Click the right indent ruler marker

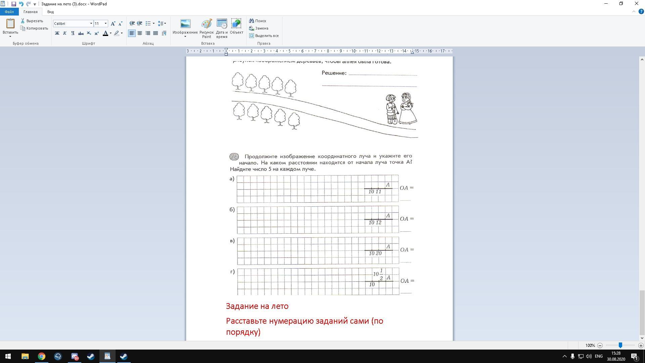412,52
